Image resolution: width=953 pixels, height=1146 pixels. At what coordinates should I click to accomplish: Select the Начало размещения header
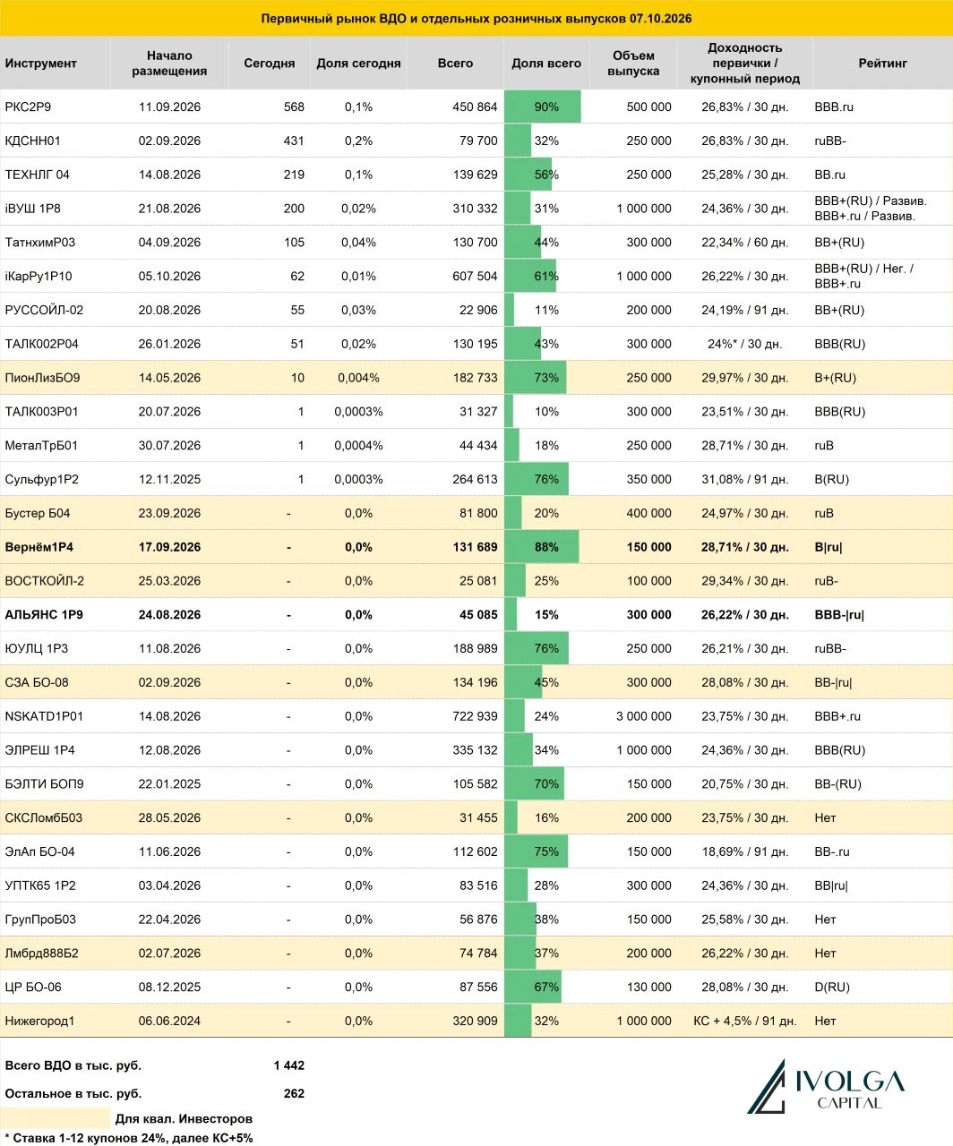(169, 64)
